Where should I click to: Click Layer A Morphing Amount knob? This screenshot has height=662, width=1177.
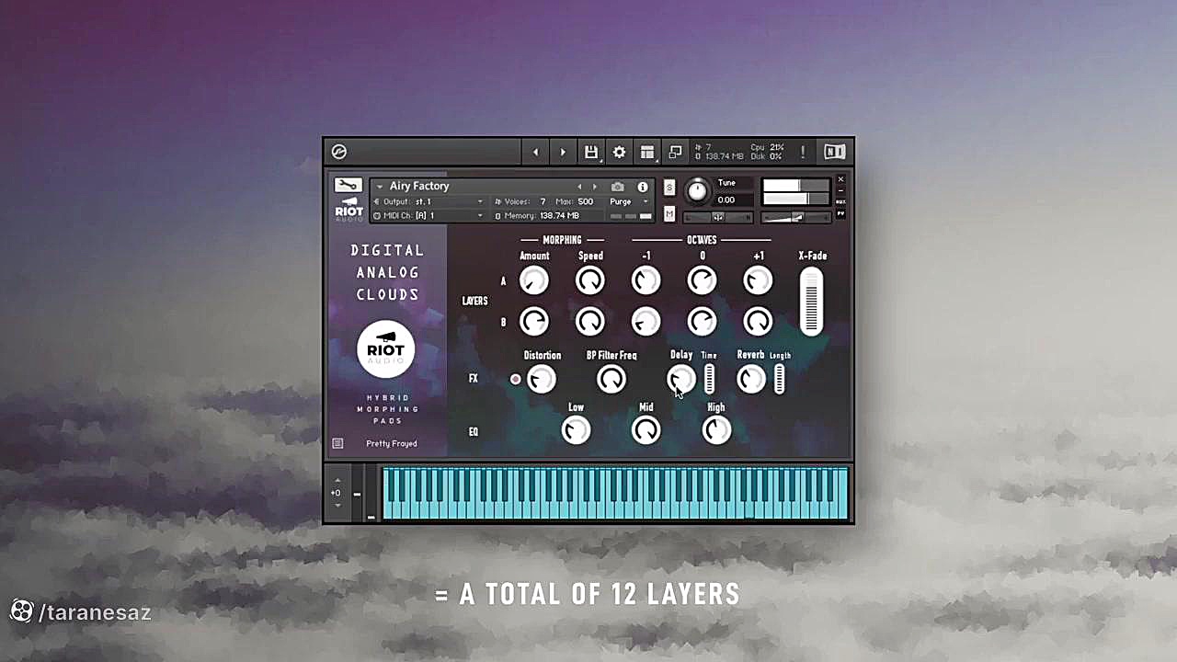tap(534, 280)
